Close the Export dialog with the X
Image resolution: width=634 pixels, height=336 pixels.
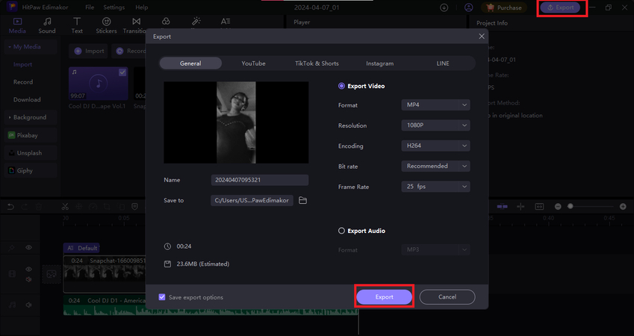tap(481, 37)
